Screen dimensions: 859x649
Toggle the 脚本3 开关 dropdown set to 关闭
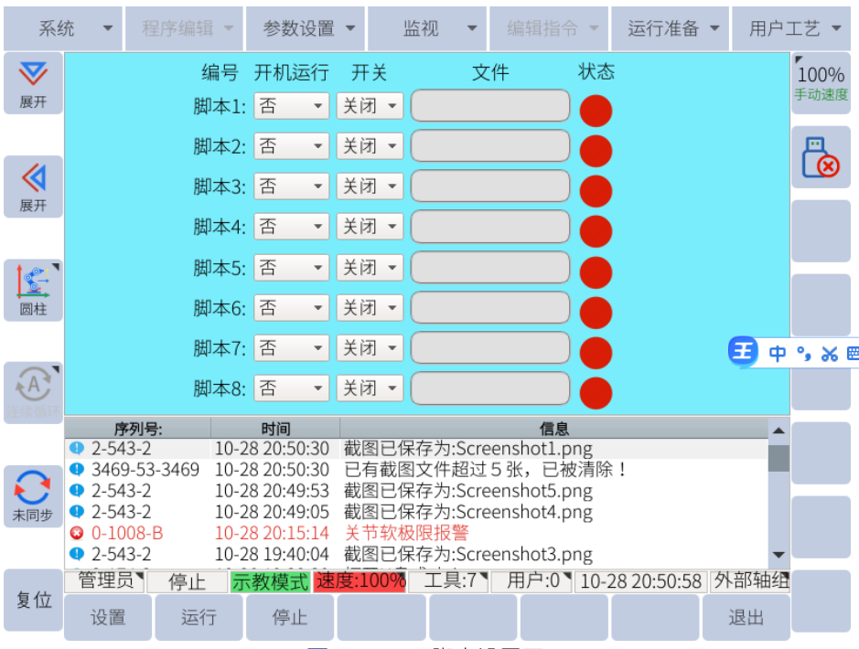click(370, 186)
